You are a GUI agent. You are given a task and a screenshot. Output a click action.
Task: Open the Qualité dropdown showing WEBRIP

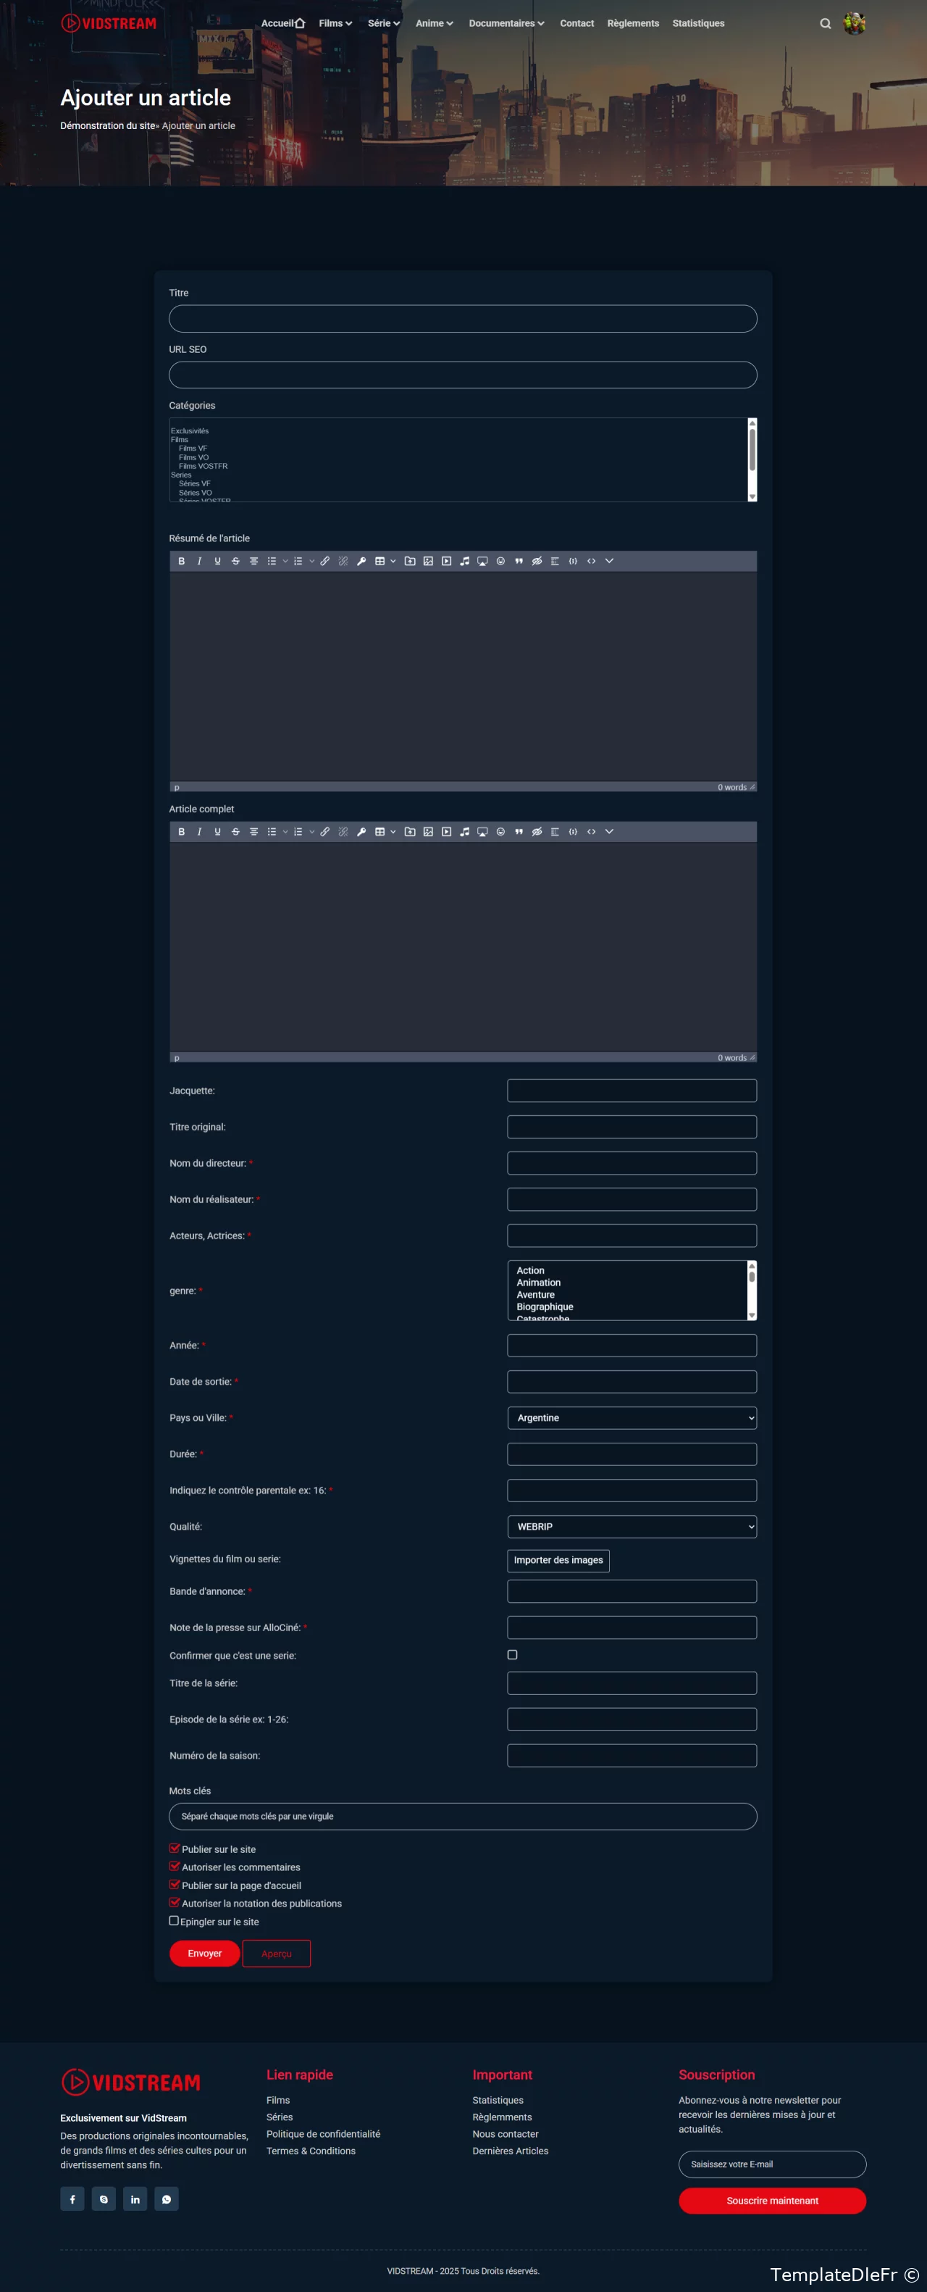tap(632, 1526)
